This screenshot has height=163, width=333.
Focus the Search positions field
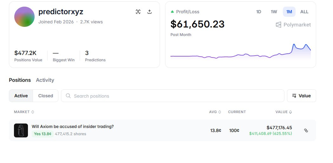point(172,96)
